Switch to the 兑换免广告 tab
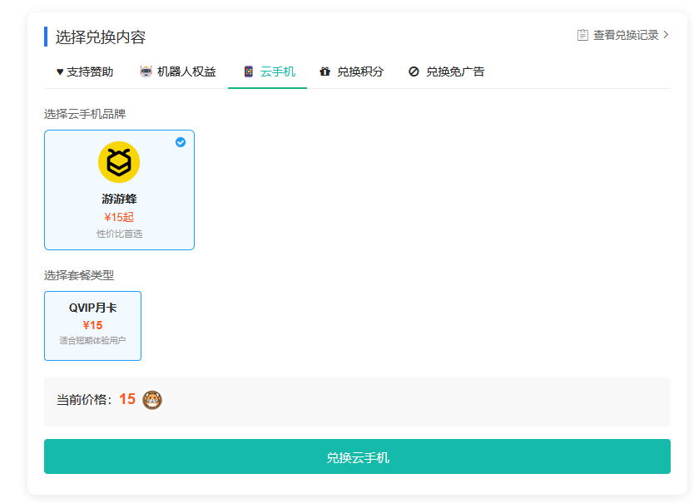The height and width of the screenshot is (503, 694). point(455,72)
